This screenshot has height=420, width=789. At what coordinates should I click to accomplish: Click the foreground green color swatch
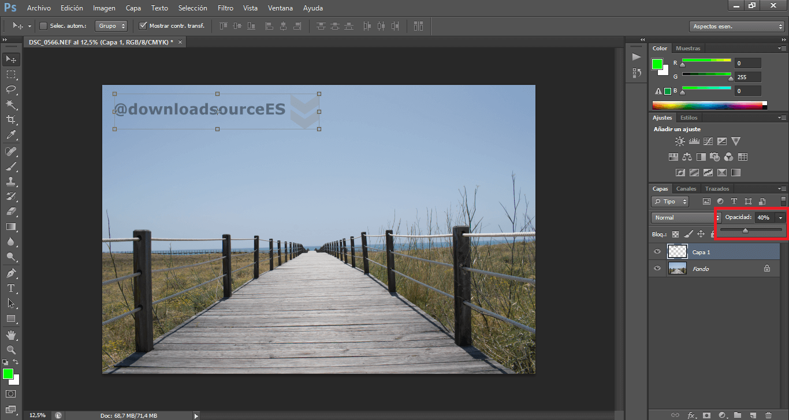(657, 64)
